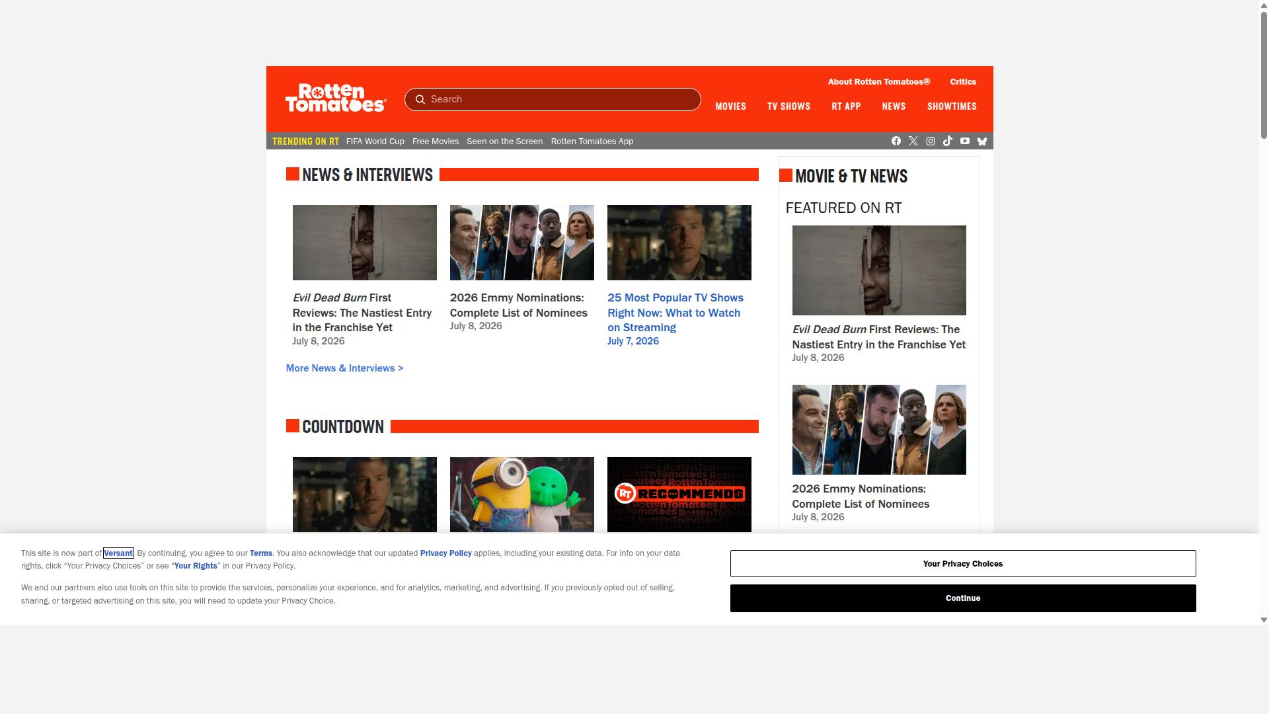Open the RT APP menu item

click(846, 106)
